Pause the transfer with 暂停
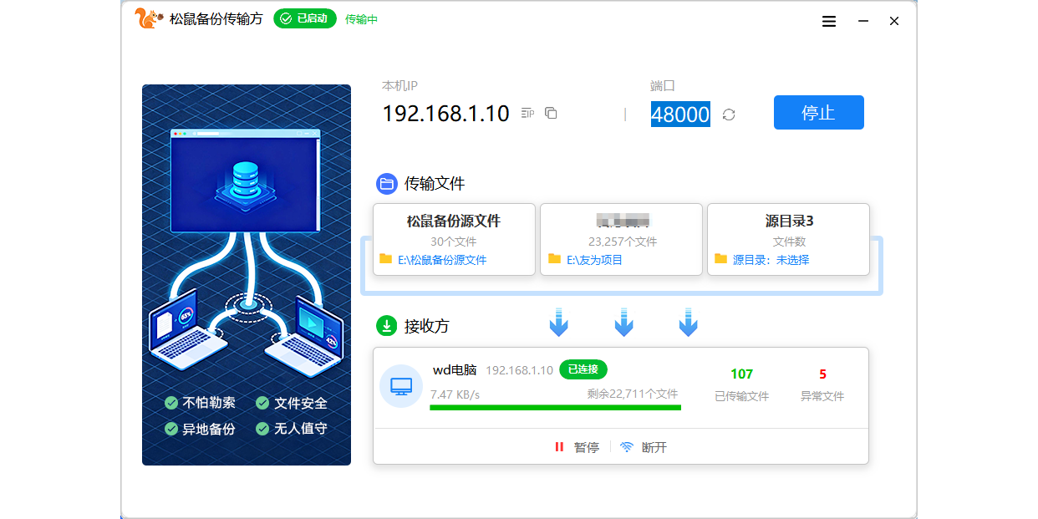 coord(577,447)
